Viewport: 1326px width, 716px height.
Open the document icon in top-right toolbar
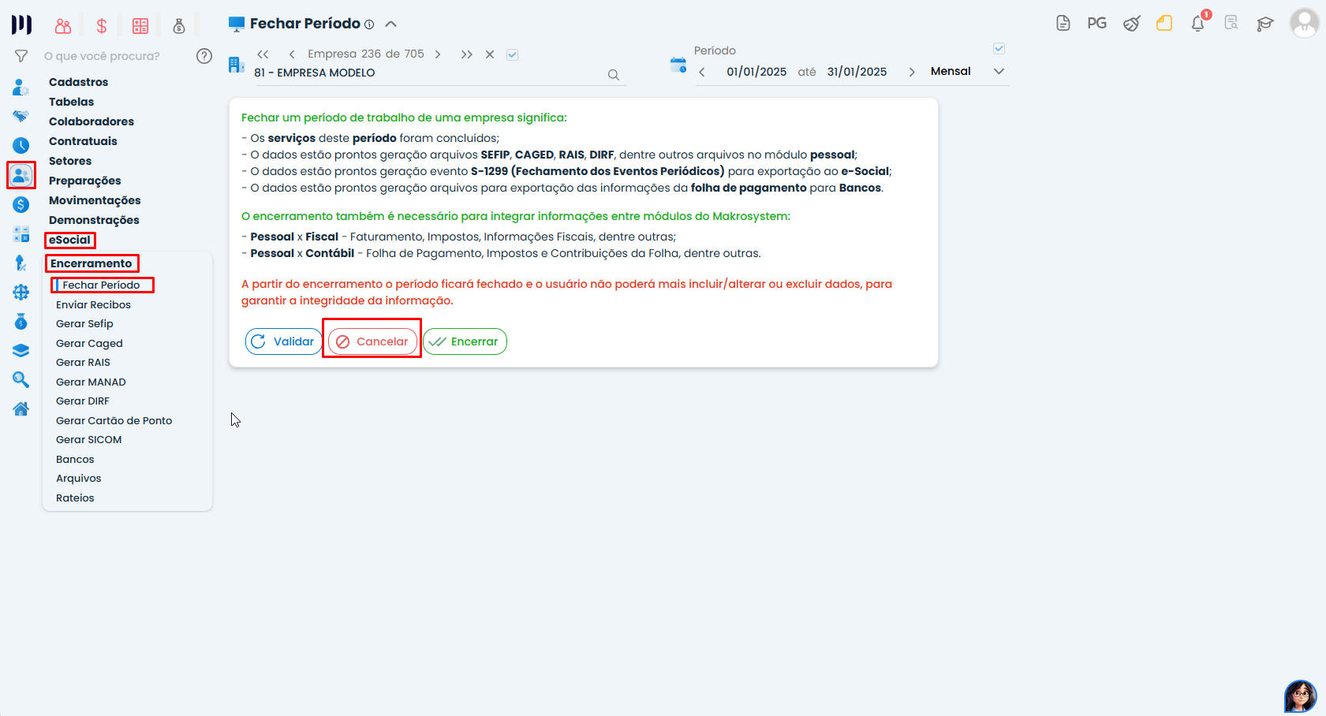(x=1063, y=24)
